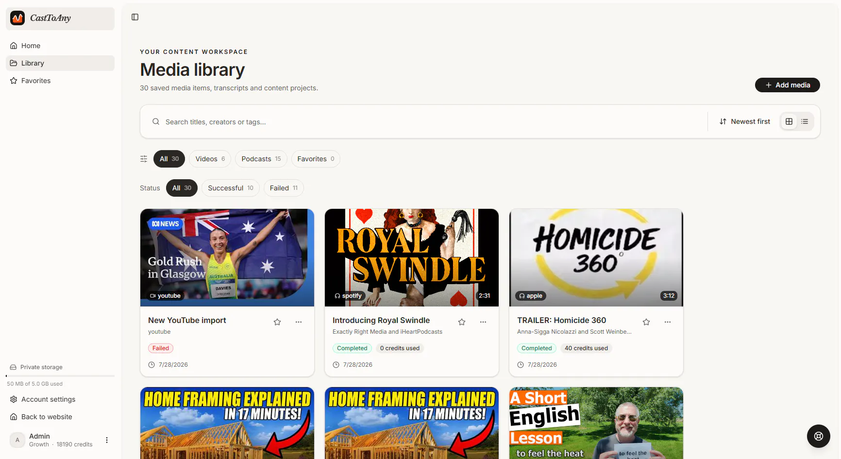Screen dimensions: 841x459
Task: Click the Private storage label
Action: pyautogui.click(x=41, y=367)
